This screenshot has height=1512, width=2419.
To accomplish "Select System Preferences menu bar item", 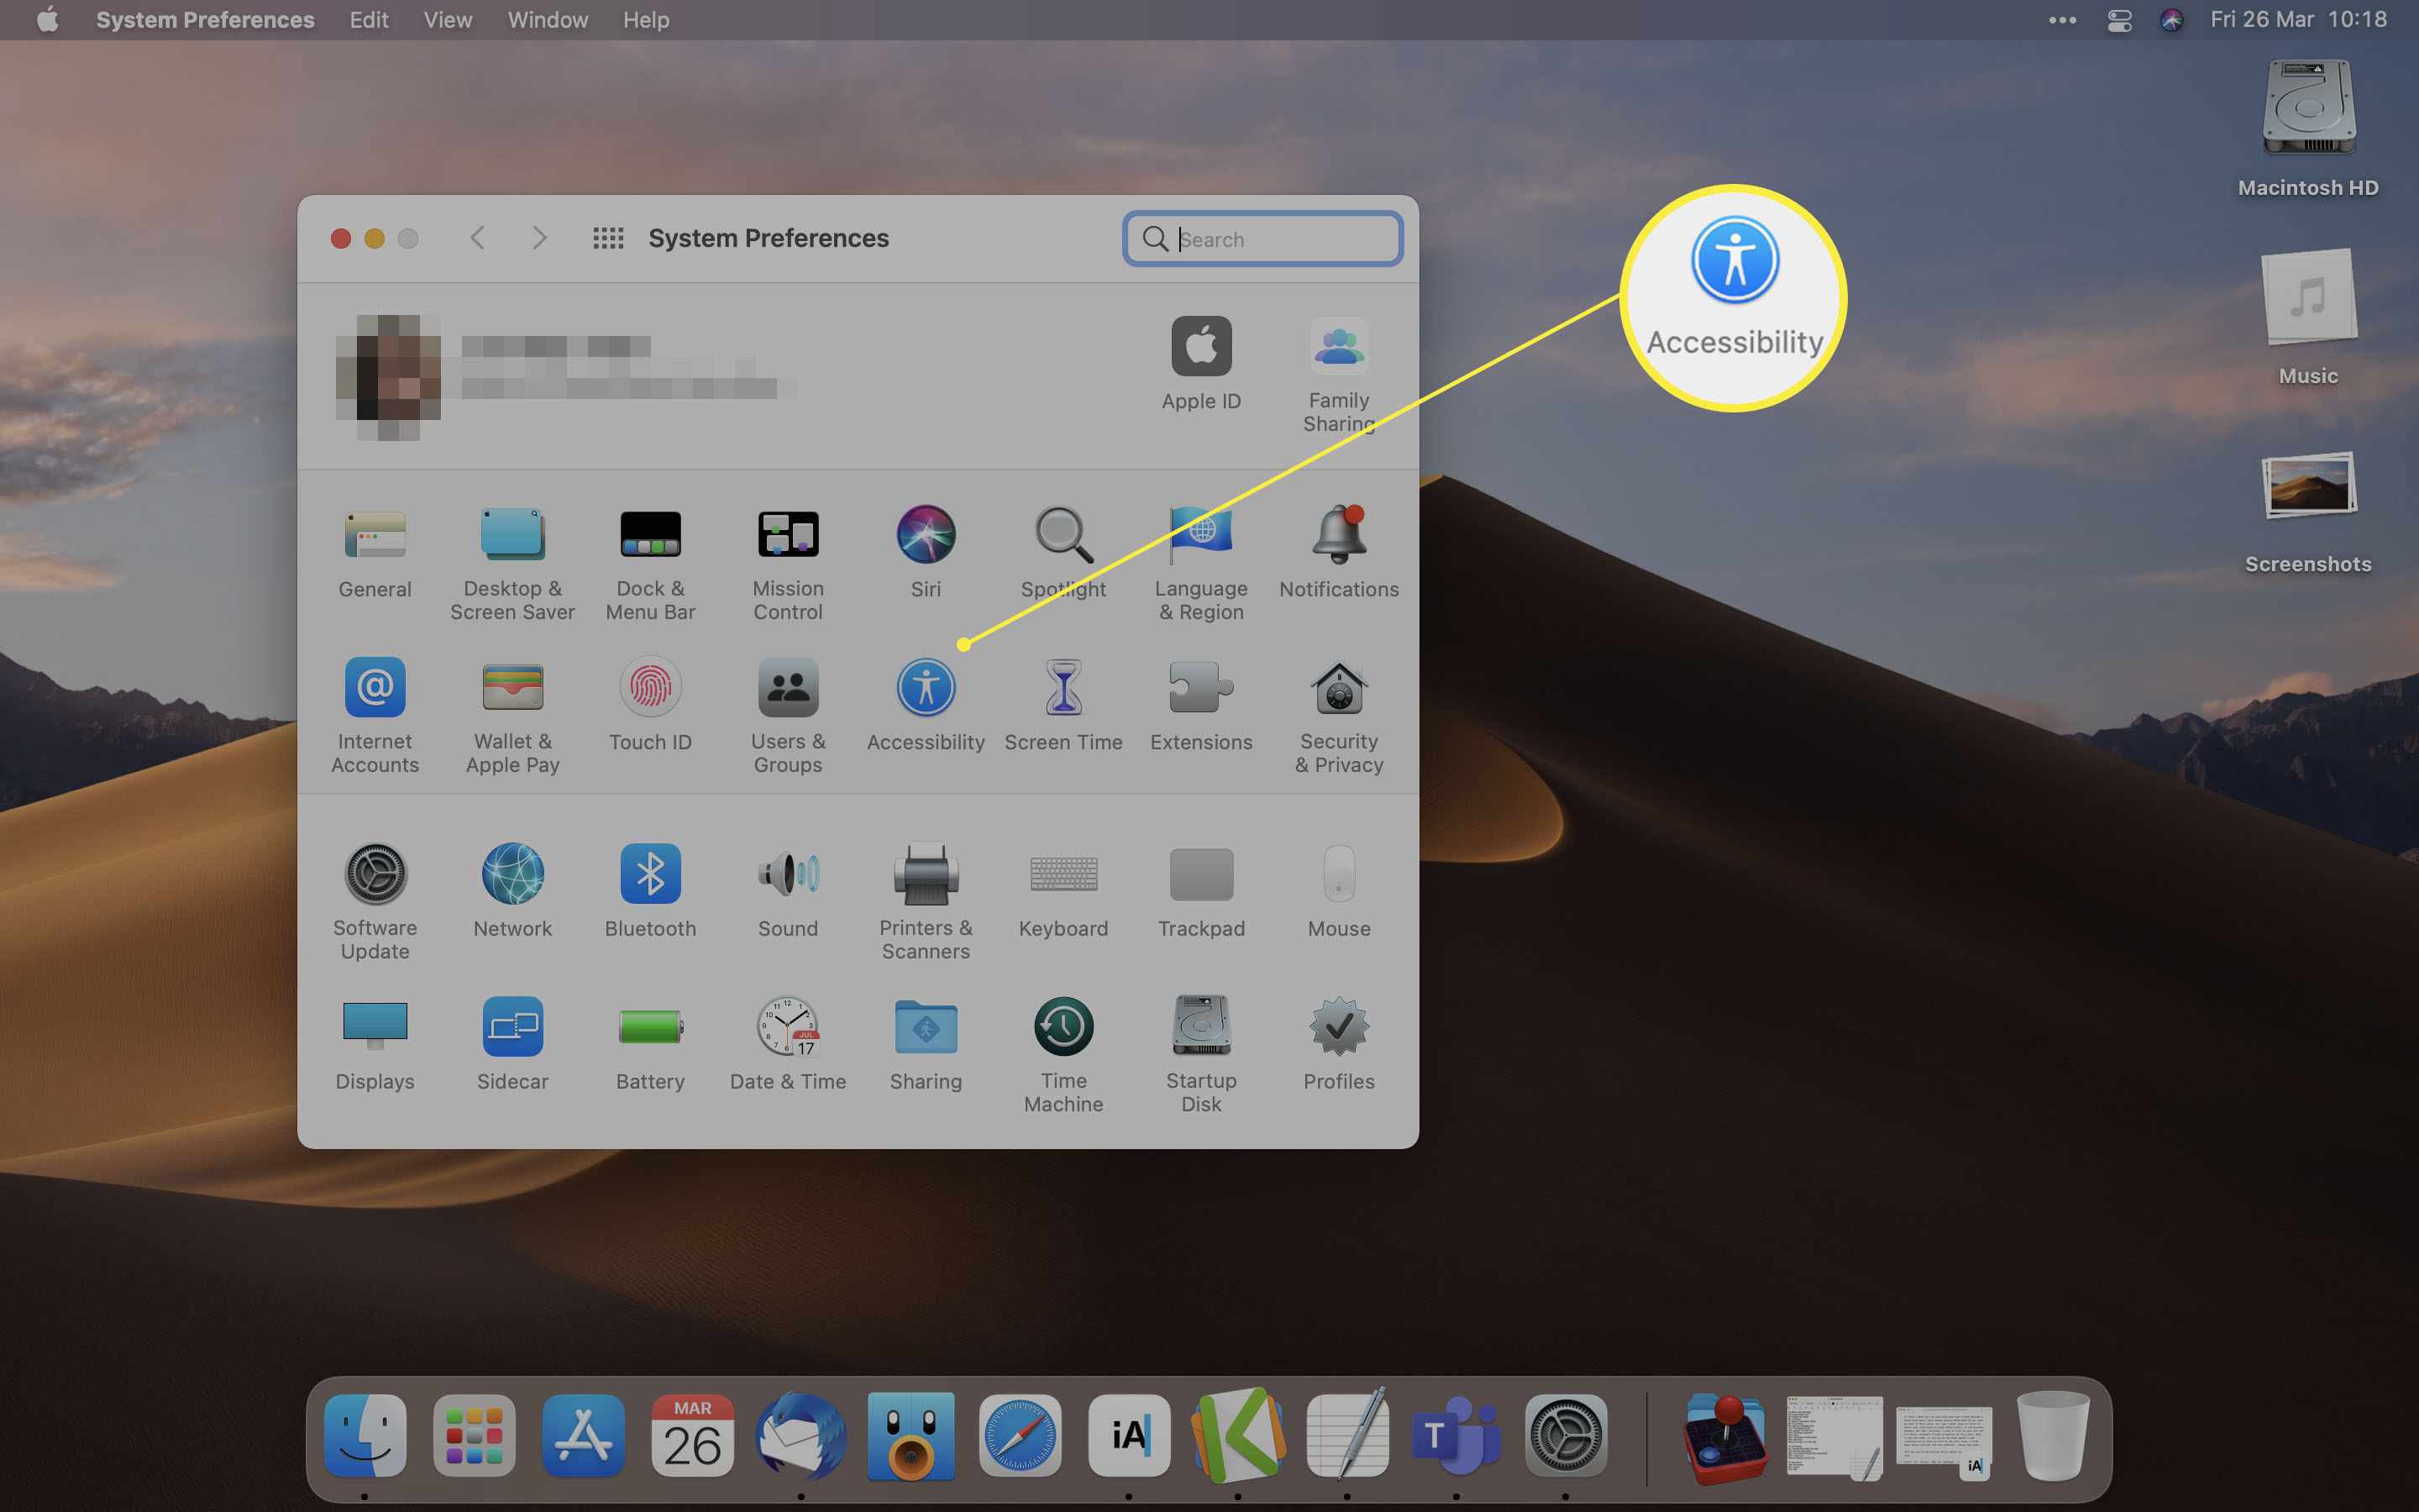I will [207, 19].
